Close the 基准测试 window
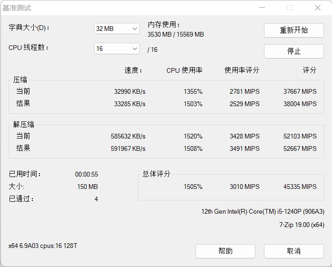The width and height of the screenshot is (332, 267). click(x=318, y=8)
